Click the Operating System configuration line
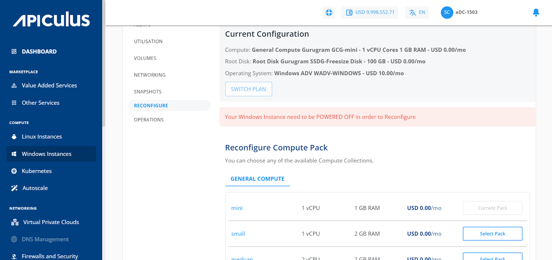552x260 pixels. click(x=314, y=73)
